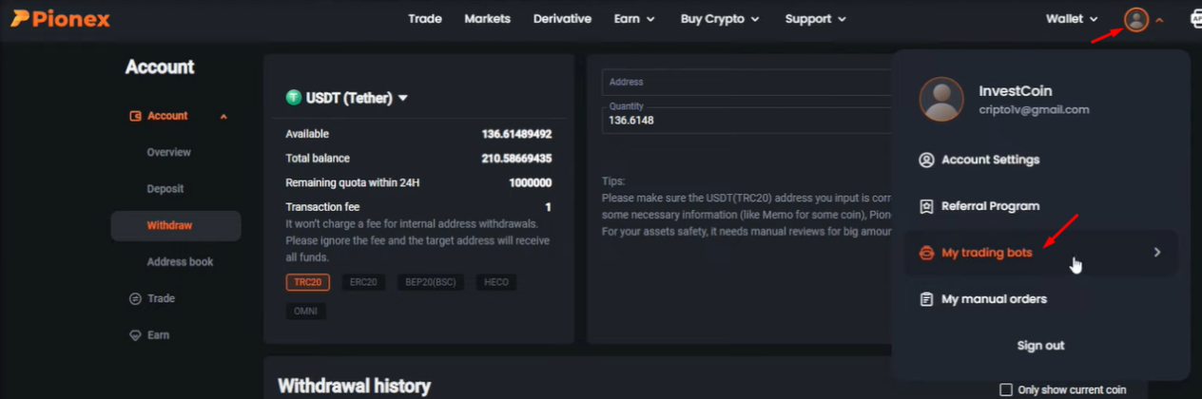Expand My trading bots submenu arrow
Image resolution: width=1202 pixels, height=399 pixels.
click(x=1157, y=253)
